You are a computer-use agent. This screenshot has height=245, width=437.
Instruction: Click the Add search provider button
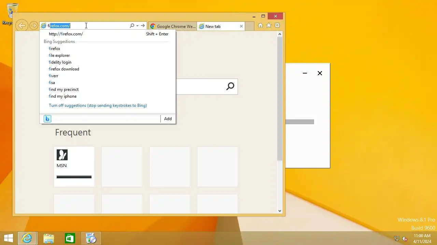(x=168, y=119)
